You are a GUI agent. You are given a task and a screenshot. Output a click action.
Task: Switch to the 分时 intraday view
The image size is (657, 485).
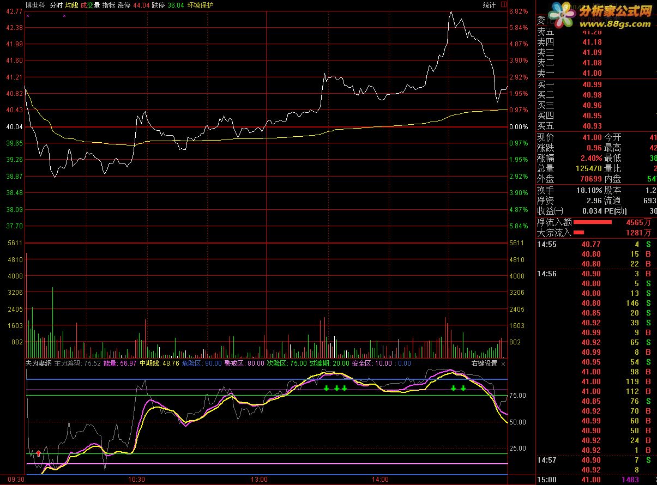56,5
